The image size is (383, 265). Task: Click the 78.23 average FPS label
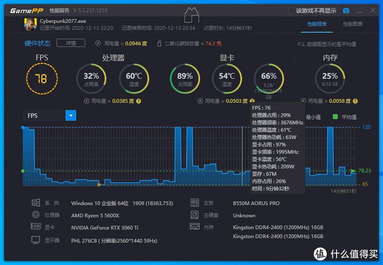point(364,171)
